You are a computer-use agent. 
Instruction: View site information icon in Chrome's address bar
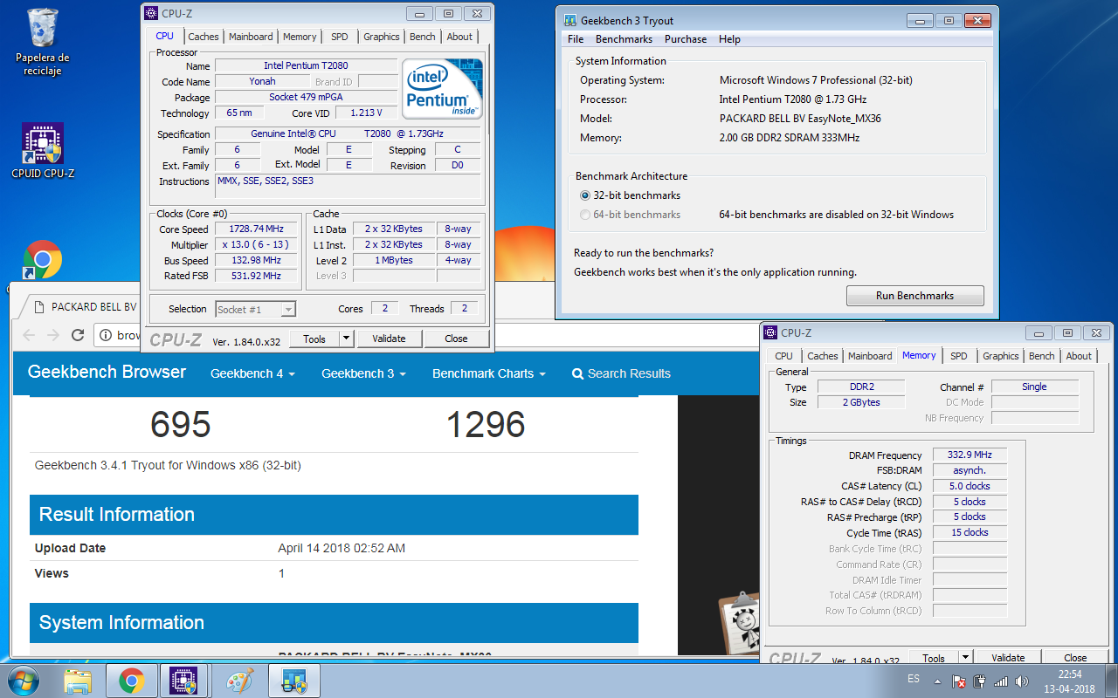[x=106, y=335]
